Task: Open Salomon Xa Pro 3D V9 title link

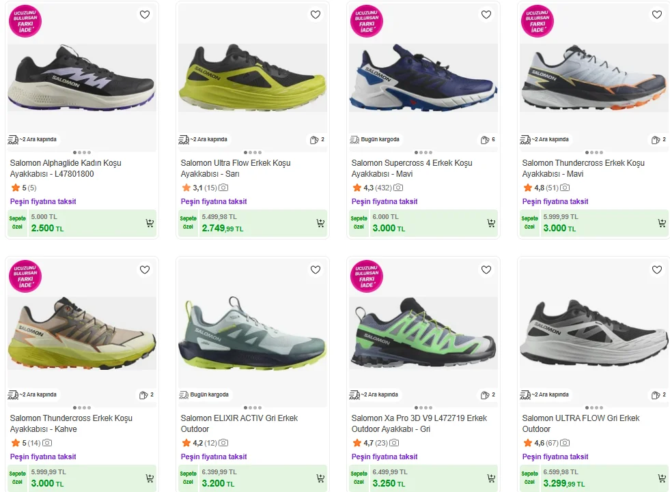Action: pos(419,424)
